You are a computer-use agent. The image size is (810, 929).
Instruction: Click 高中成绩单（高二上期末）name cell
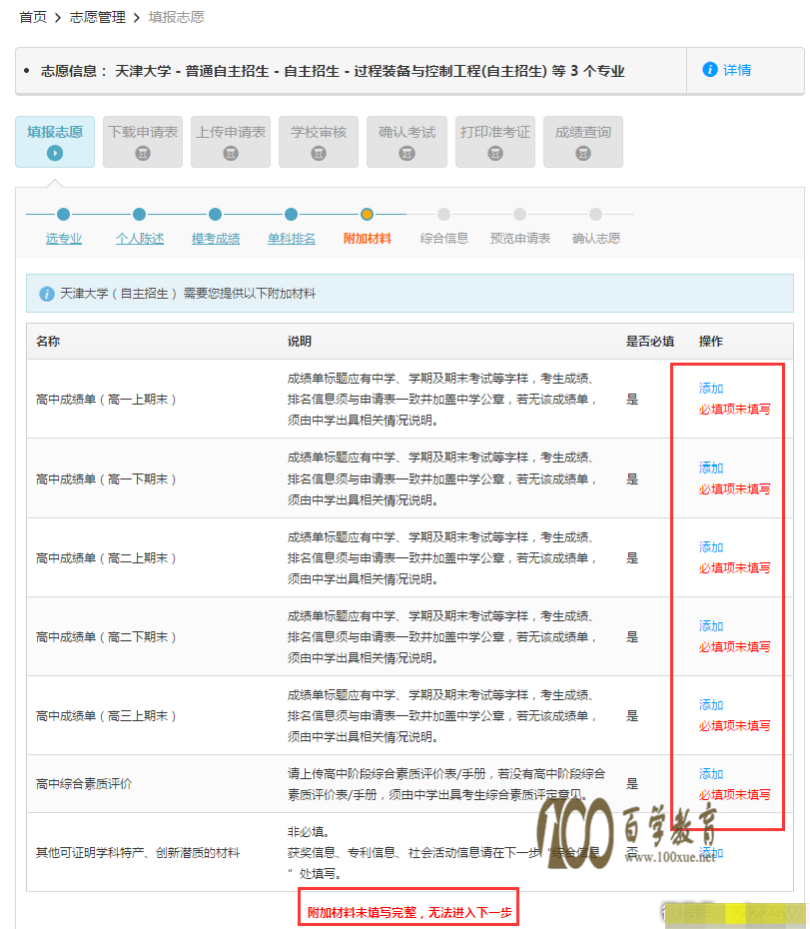click(x=106, y=558)
